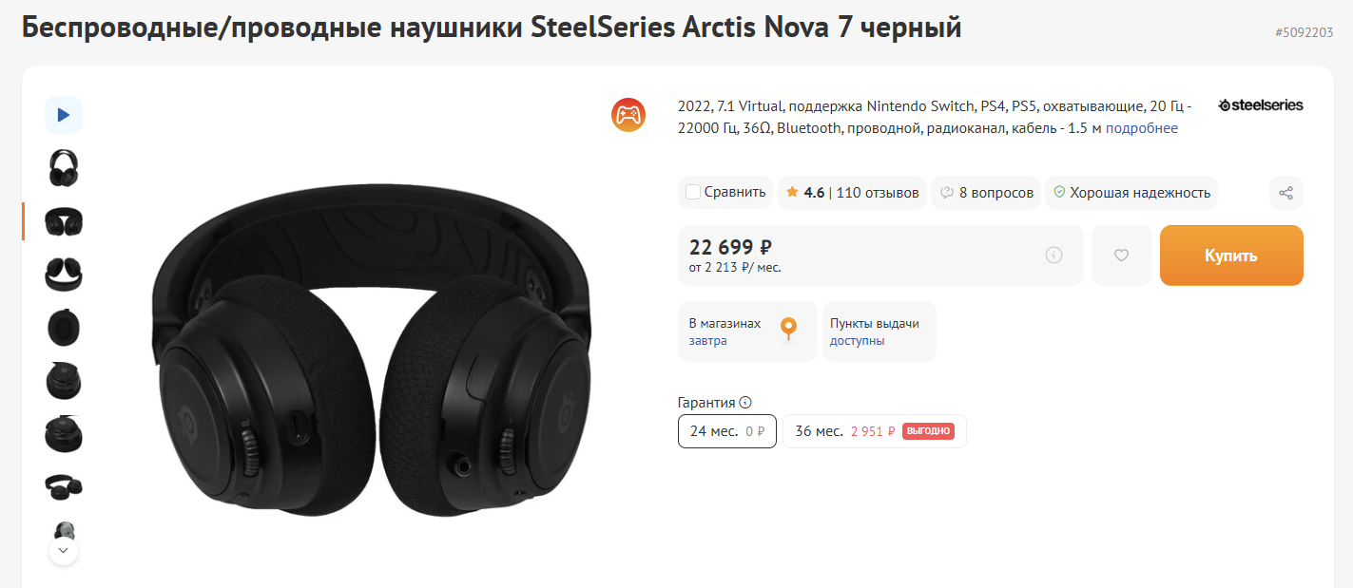
Task: Open the завтра in-store availability link
Action: (708, 340)
